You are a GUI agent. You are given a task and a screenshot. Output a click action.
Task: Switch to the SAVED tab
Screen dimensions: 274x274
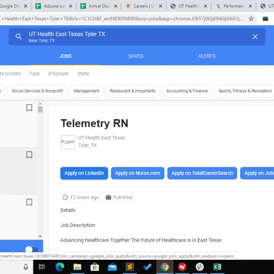click(136, 56)
